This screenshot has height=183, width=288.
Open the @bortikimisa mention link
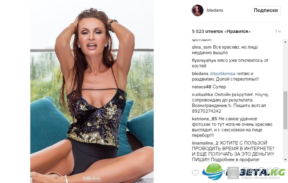pyautogui.click(x=222, y=74)
